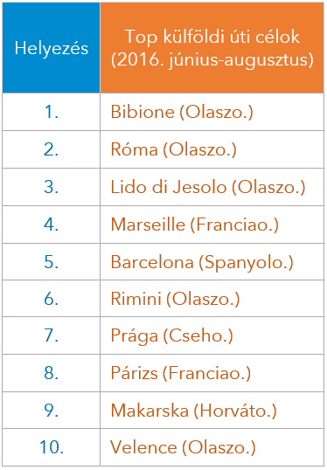
Task: Select the Párizs (Franciao.) cell
Action: tap(212, 373)
